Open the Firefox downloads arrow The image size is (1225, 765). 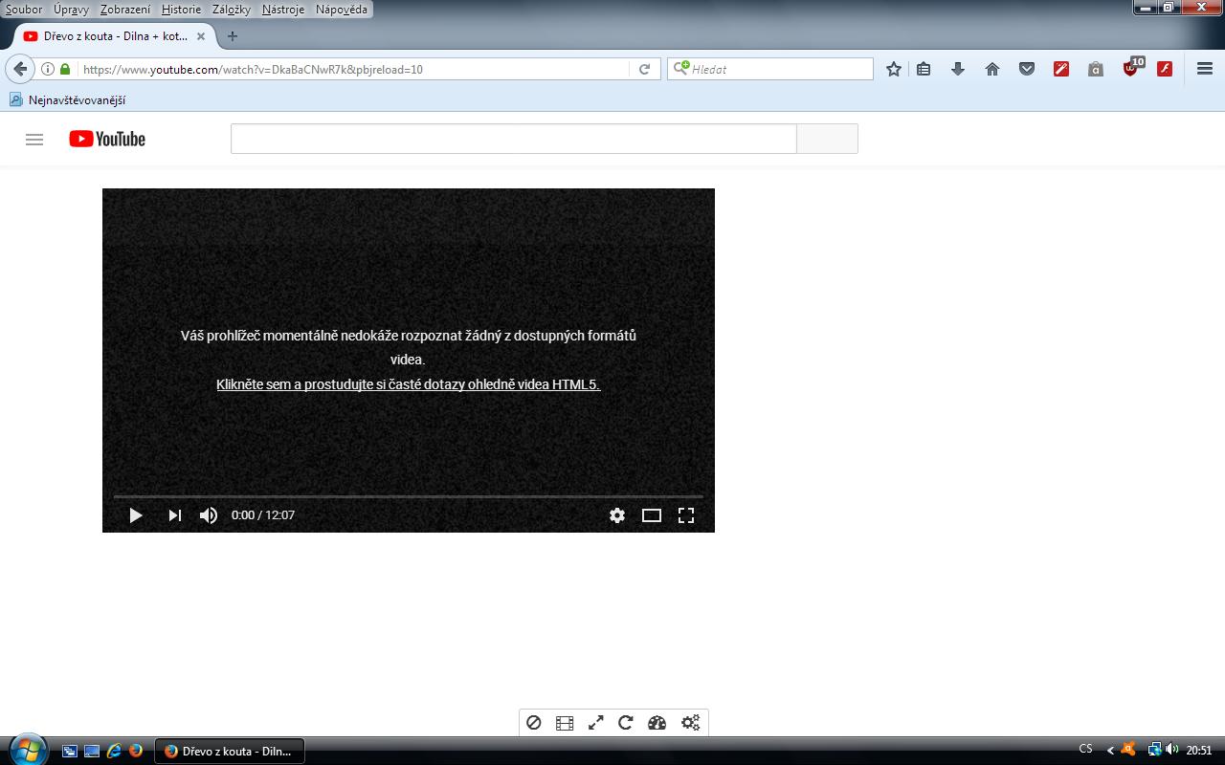click(x=958, y=69)
